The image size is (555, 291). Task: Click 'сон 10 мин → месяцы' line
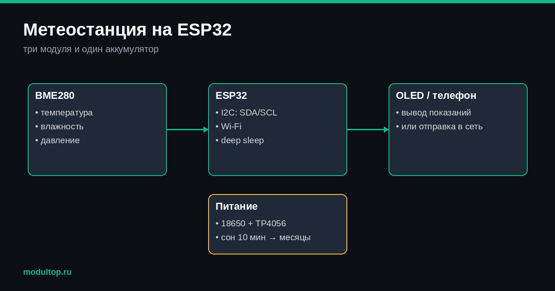263,237
